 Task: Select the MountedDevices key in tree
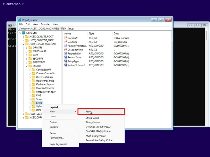click(44, 88)
